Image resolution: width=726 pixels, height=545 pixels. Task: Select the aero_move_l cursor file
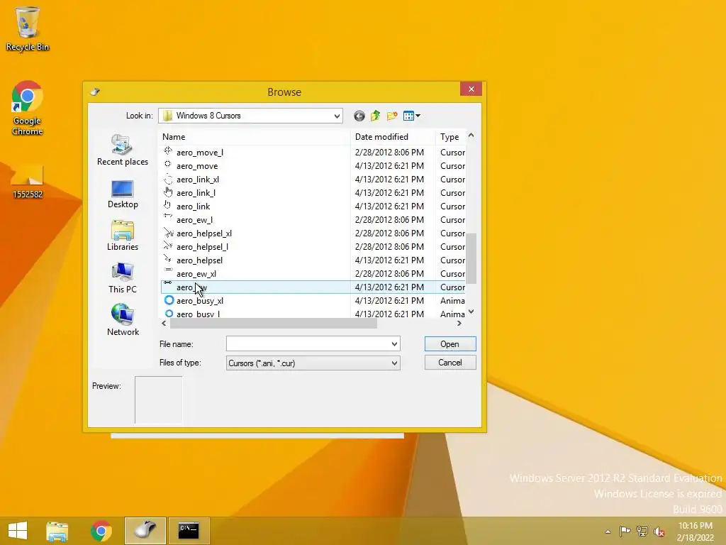coord(199,153)
